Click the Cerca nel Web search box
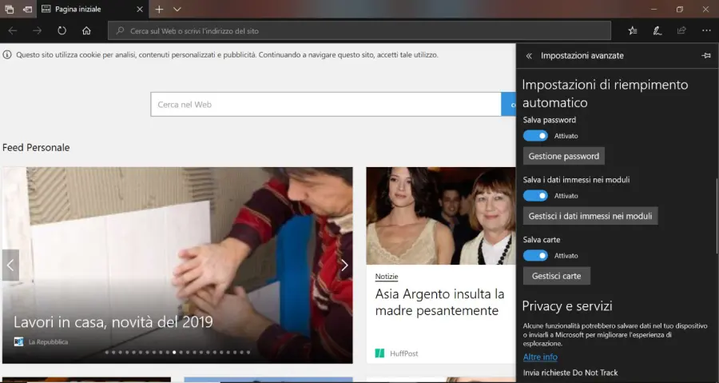Viewport: 719px width, 383px height. [x=326, y=105]
